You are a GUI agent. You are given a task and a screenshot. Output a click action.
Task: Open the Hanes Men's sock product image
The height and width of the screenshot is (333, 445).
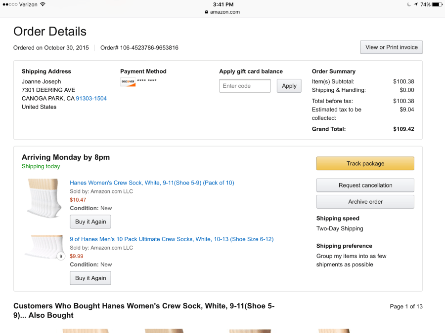[45, 246]
